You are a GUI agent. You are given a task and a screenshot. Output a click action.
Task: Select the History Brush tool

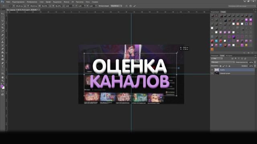point(2,45)
